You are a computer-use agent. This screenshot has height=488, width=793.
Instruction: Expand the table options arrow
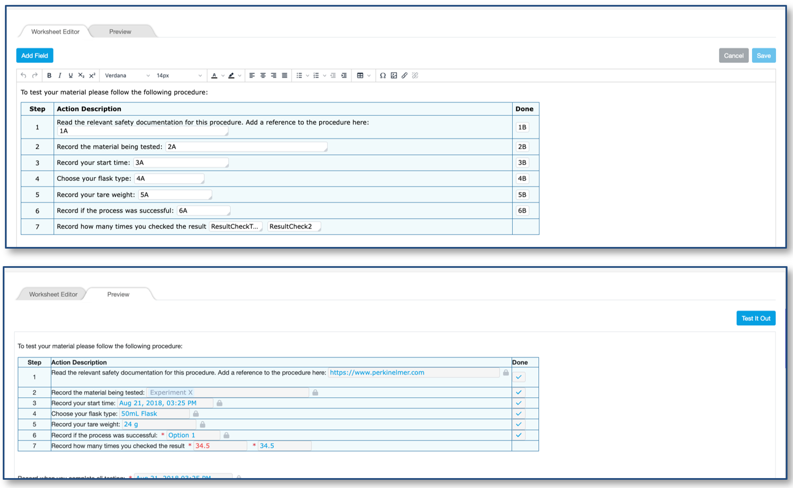pyautogui.click(x=369, y=75)
